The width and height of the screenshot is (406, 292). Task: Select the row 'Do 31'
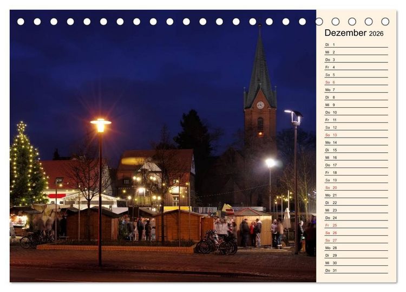coord(356,270)
